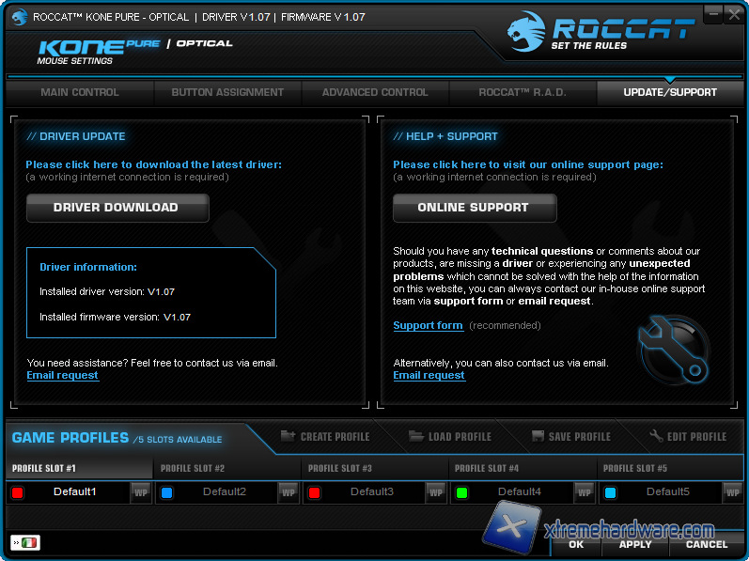Viewport: 749px width, 561px height.
Task: Change language via the Italian flag icon
Action: (29, 543)
